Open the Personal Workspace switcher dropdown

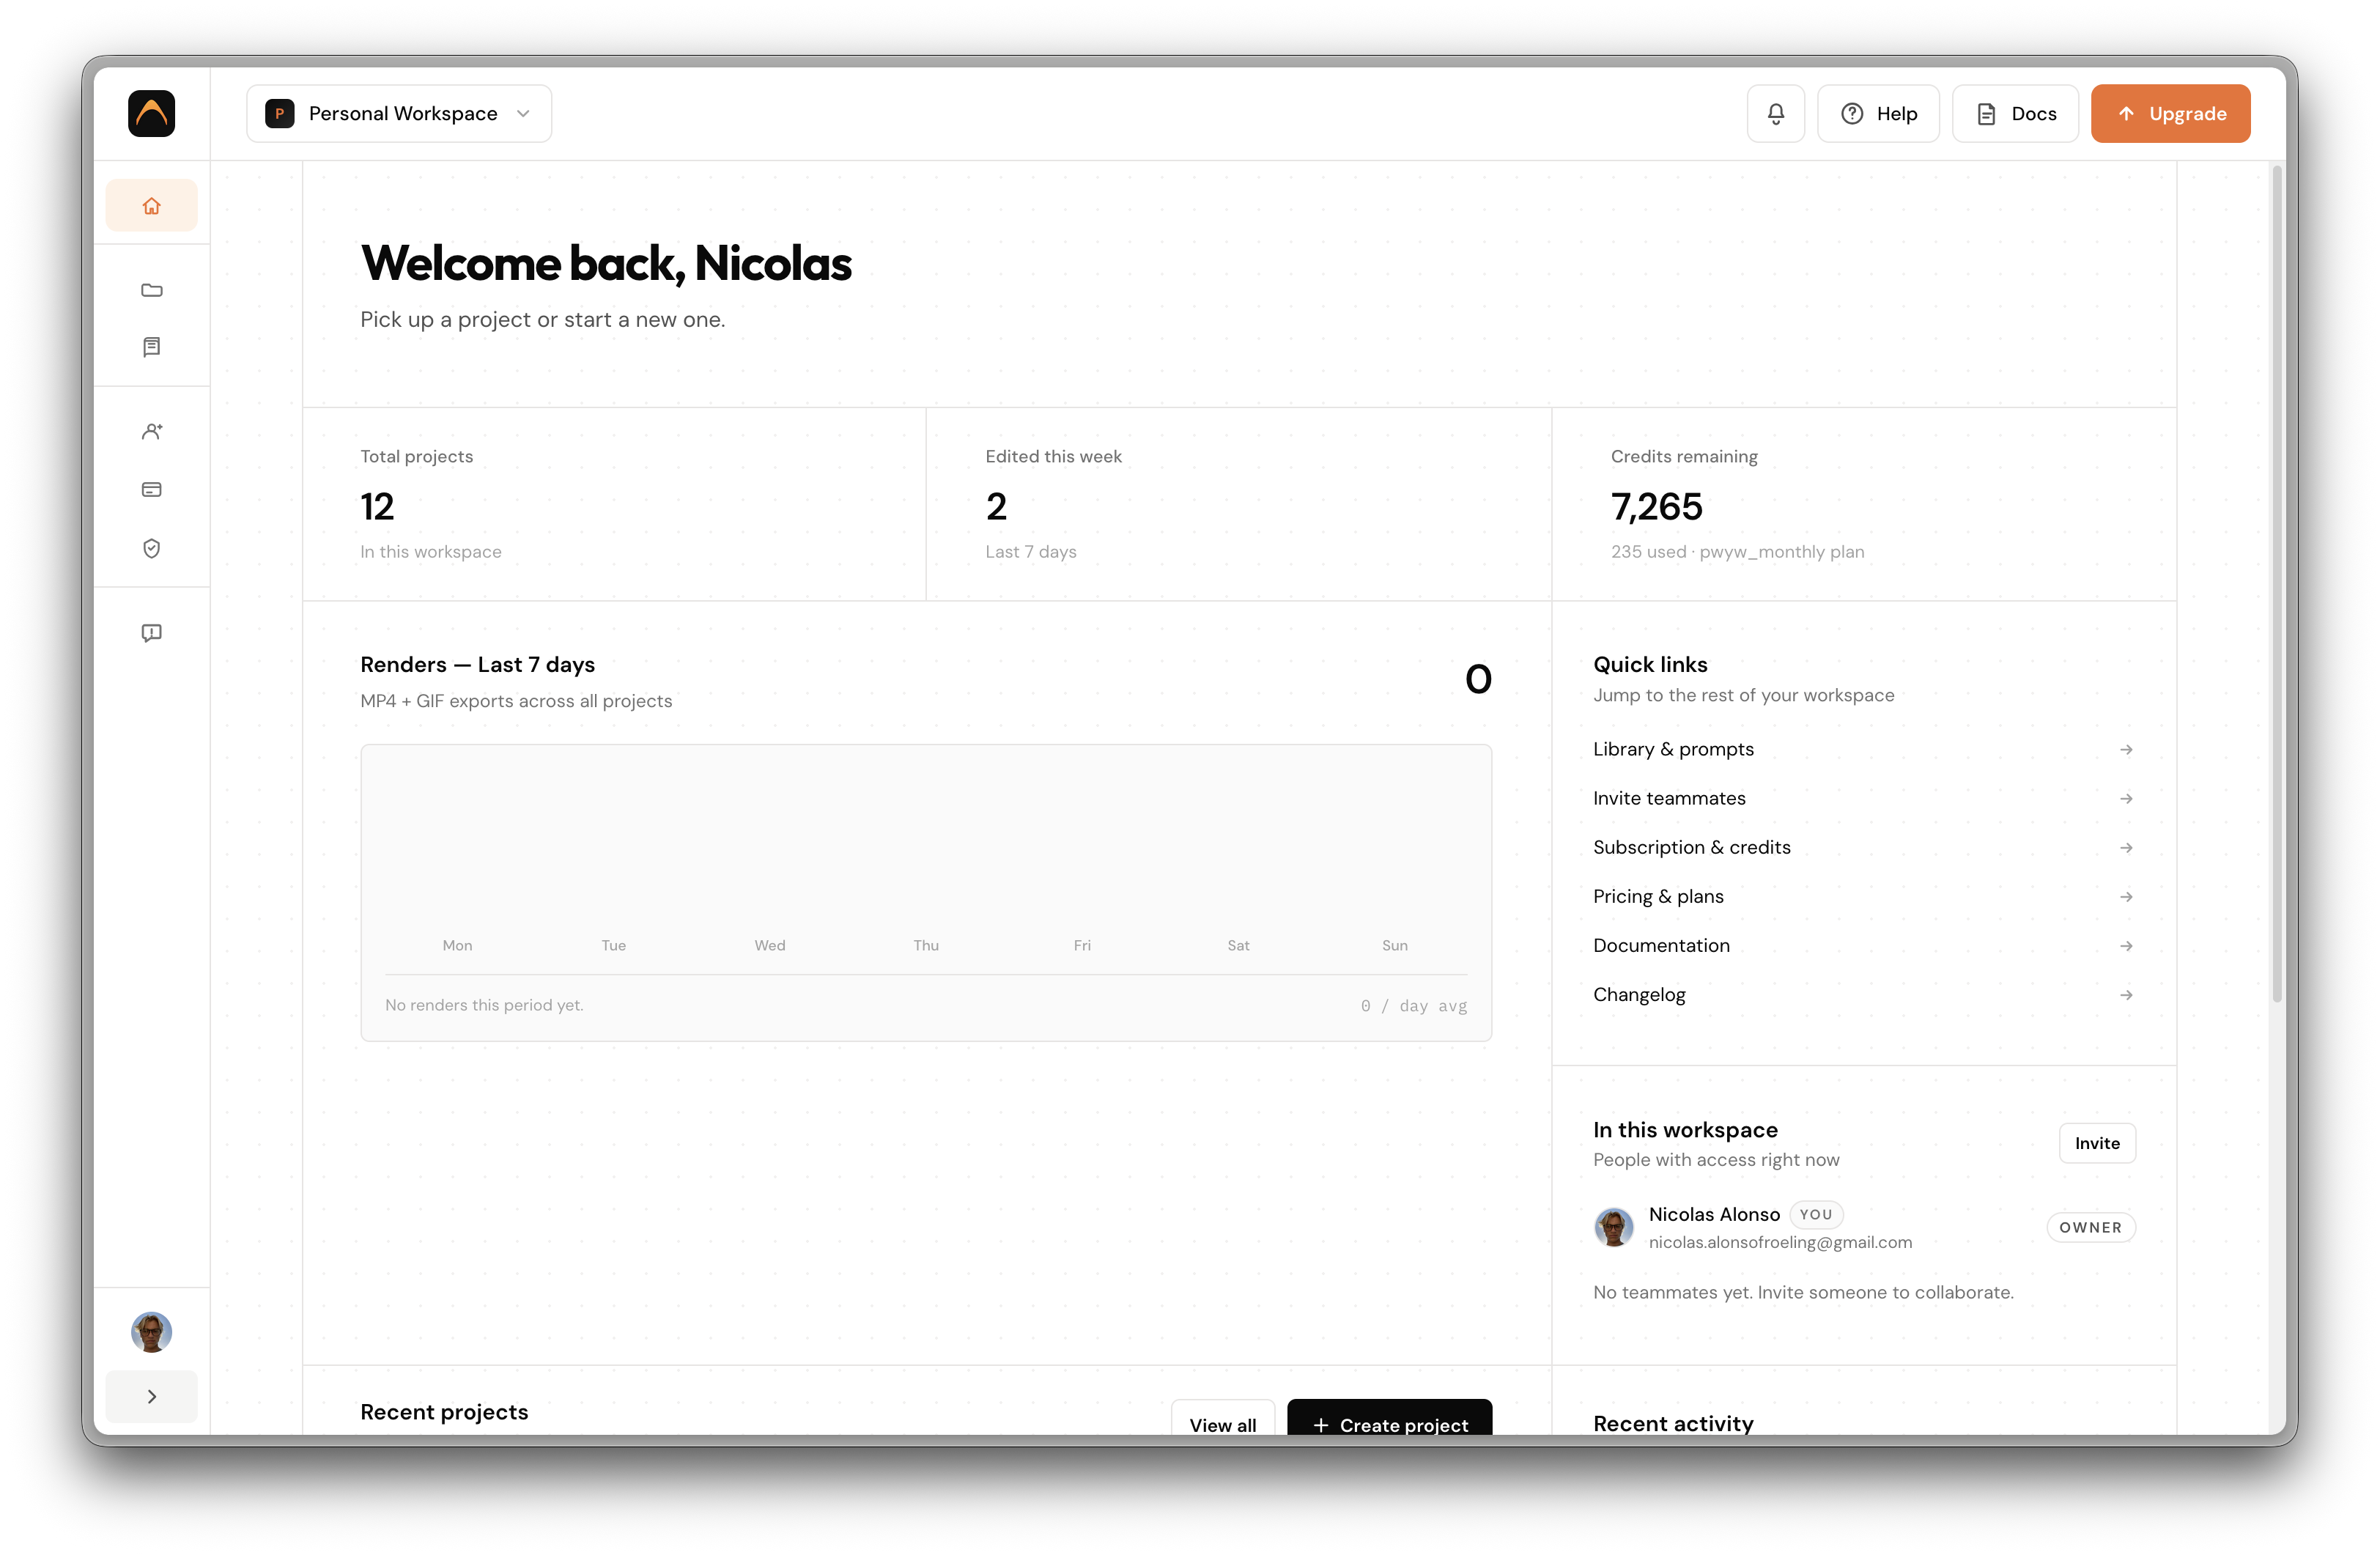coord(399,113)
